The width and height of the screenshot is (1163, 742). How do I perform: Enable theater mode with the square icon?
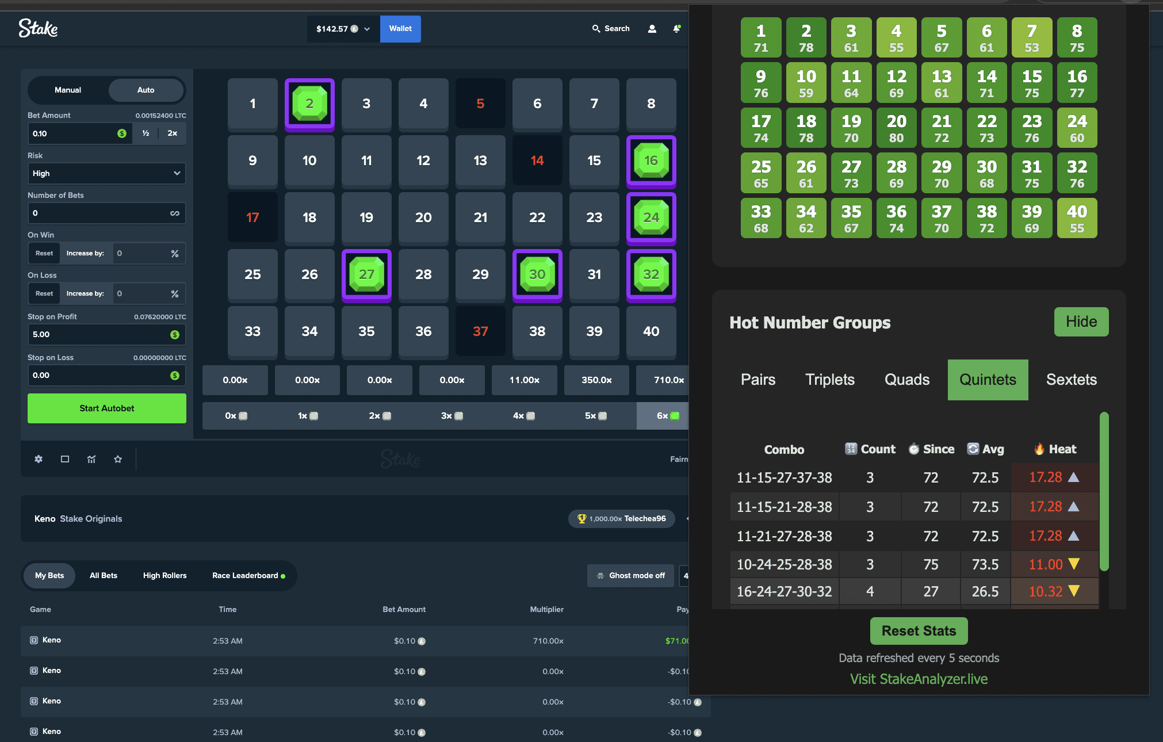click(x=64, y=459)
